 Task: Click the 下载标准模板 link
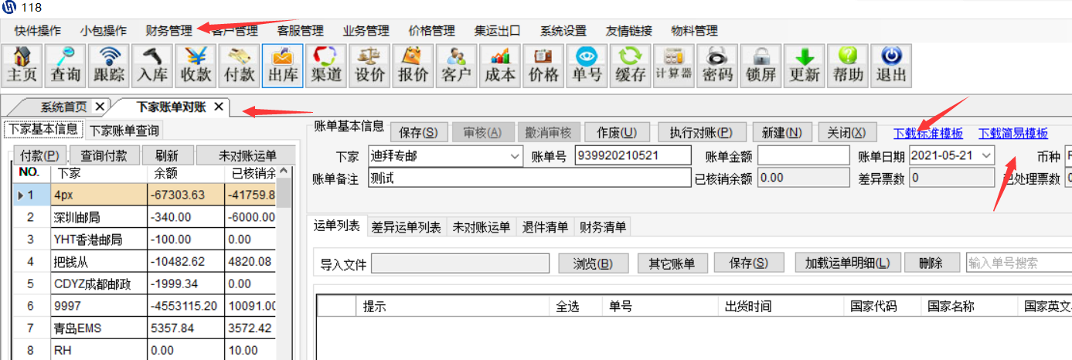[x=927, y=133]
